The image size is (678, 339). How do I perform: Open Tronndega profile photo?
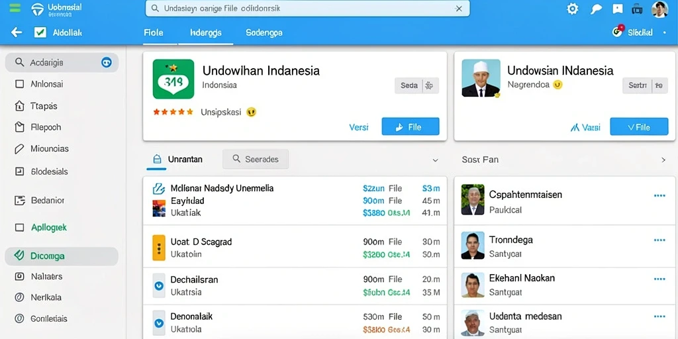[473, 245]
